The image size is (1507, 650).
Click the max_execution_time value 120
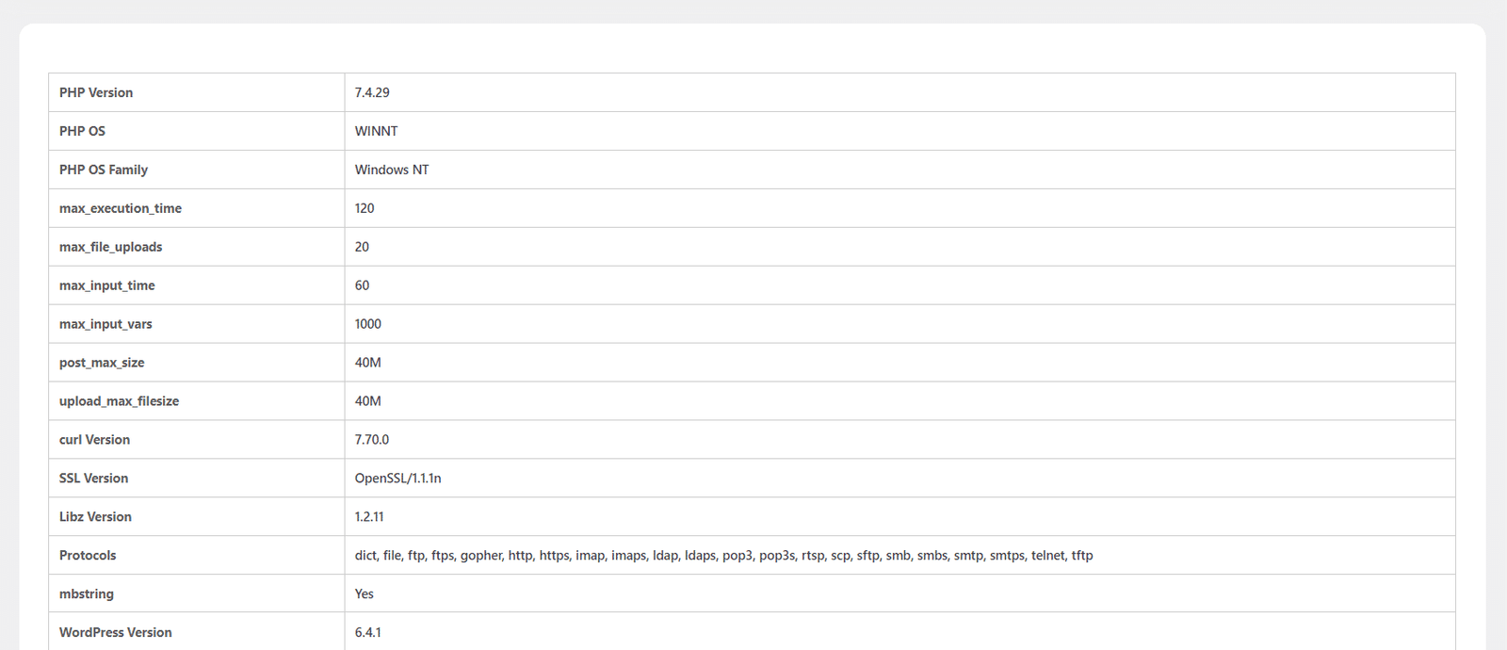[365, 208]
